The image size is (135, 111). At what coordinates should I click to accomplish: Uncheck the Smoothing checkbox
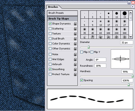50,69
